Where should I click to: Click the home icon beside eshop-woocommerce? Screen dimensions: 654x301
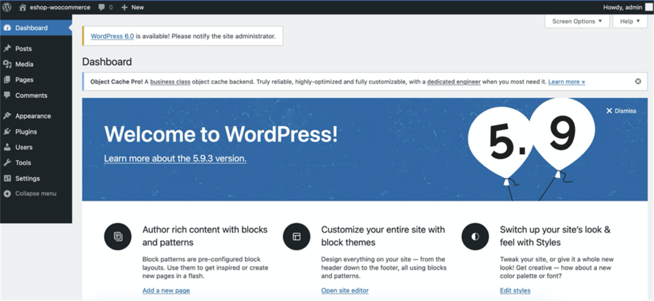(x=23, y=7)
